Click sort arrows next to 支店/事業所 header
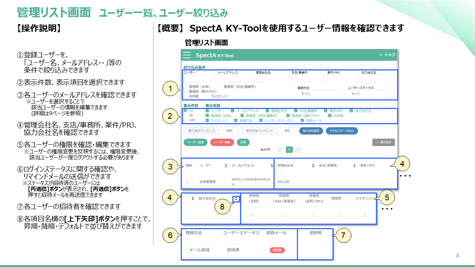Screen dimensions: 475x267 pyautogui.click(x=353, y=165)
